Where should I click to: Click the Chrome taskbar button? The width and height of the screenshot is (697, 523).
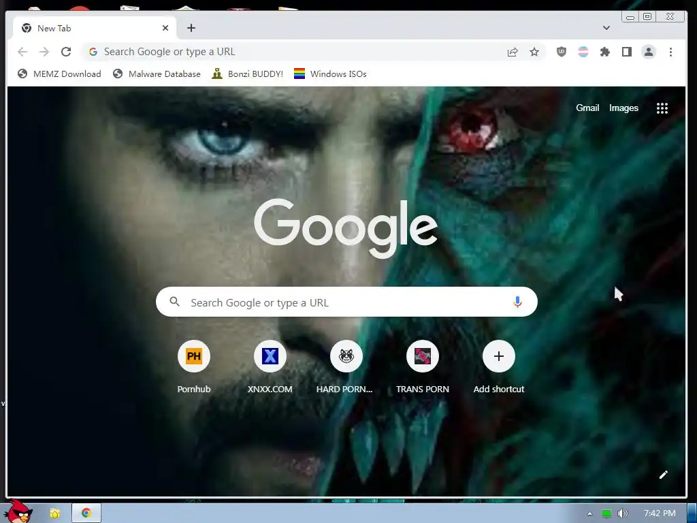tap(86, 513)
